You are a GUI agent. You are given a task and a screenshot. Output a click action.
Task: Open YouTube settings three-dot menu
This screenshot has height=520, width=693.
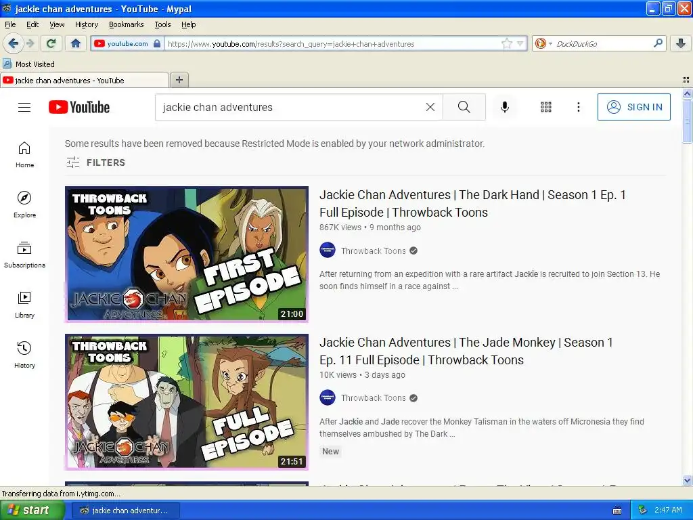click(x=578, y=107)
